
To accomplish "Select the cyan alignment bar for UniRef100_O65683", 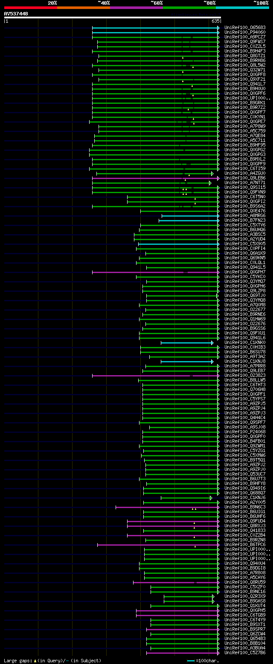I will 156,28.
